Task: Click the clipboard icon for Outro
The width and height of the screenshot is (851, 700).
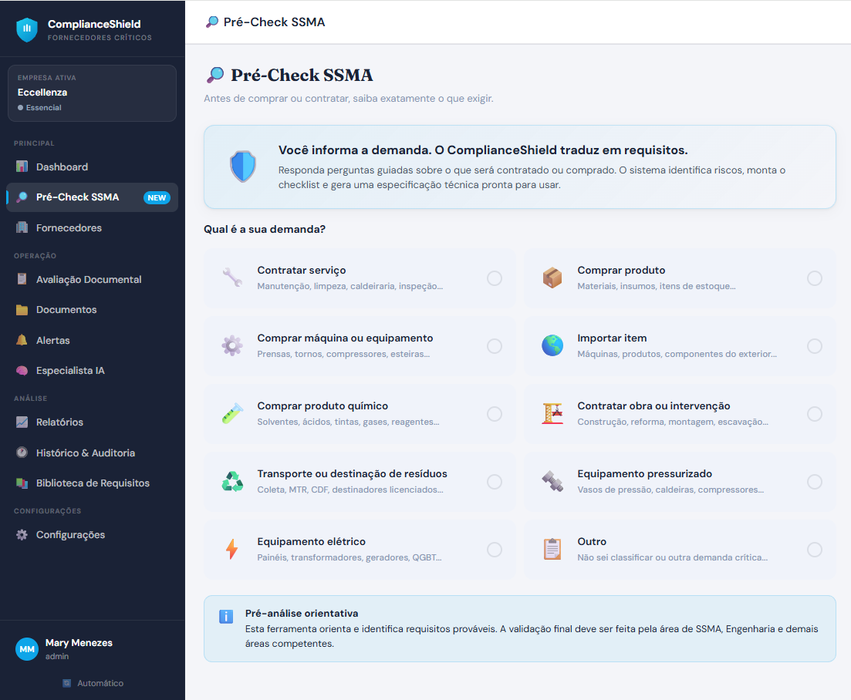Action: click(x=552, y=549)
